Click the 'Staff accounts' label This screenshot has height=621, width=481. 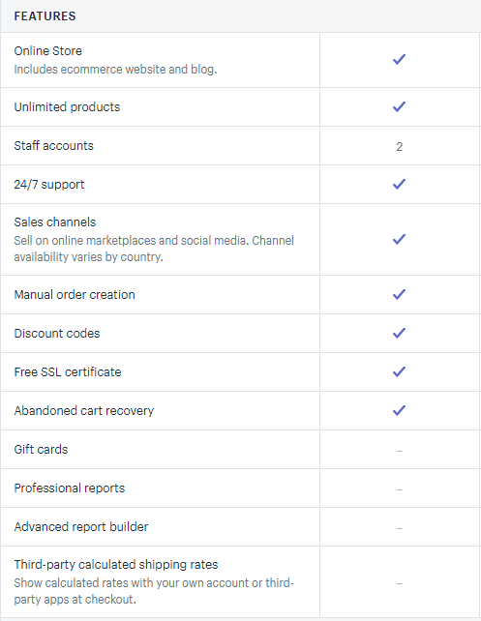pos(53,146)
